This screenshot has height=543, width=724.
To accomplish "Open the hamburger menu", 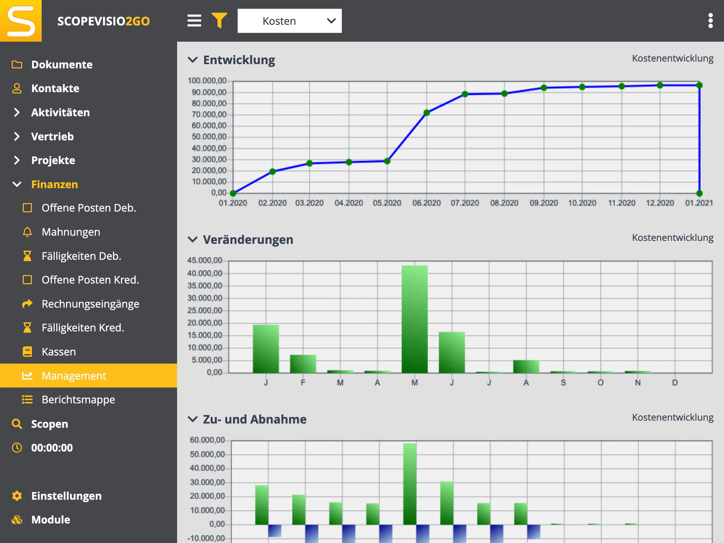I will pyautogui.click(x=194, y=21).
